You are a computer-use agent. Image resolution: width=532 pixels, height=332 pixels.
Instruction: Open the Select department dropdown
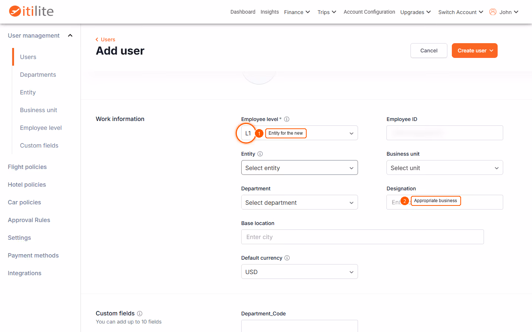pyautogui.click(x=300, y=202)
